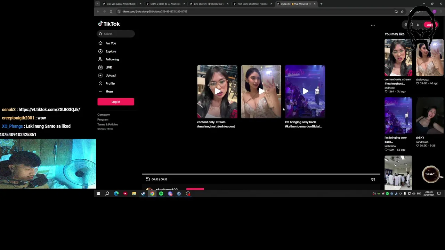
Task: Open a new Chrome tab
Action: [x=321, y=4]
